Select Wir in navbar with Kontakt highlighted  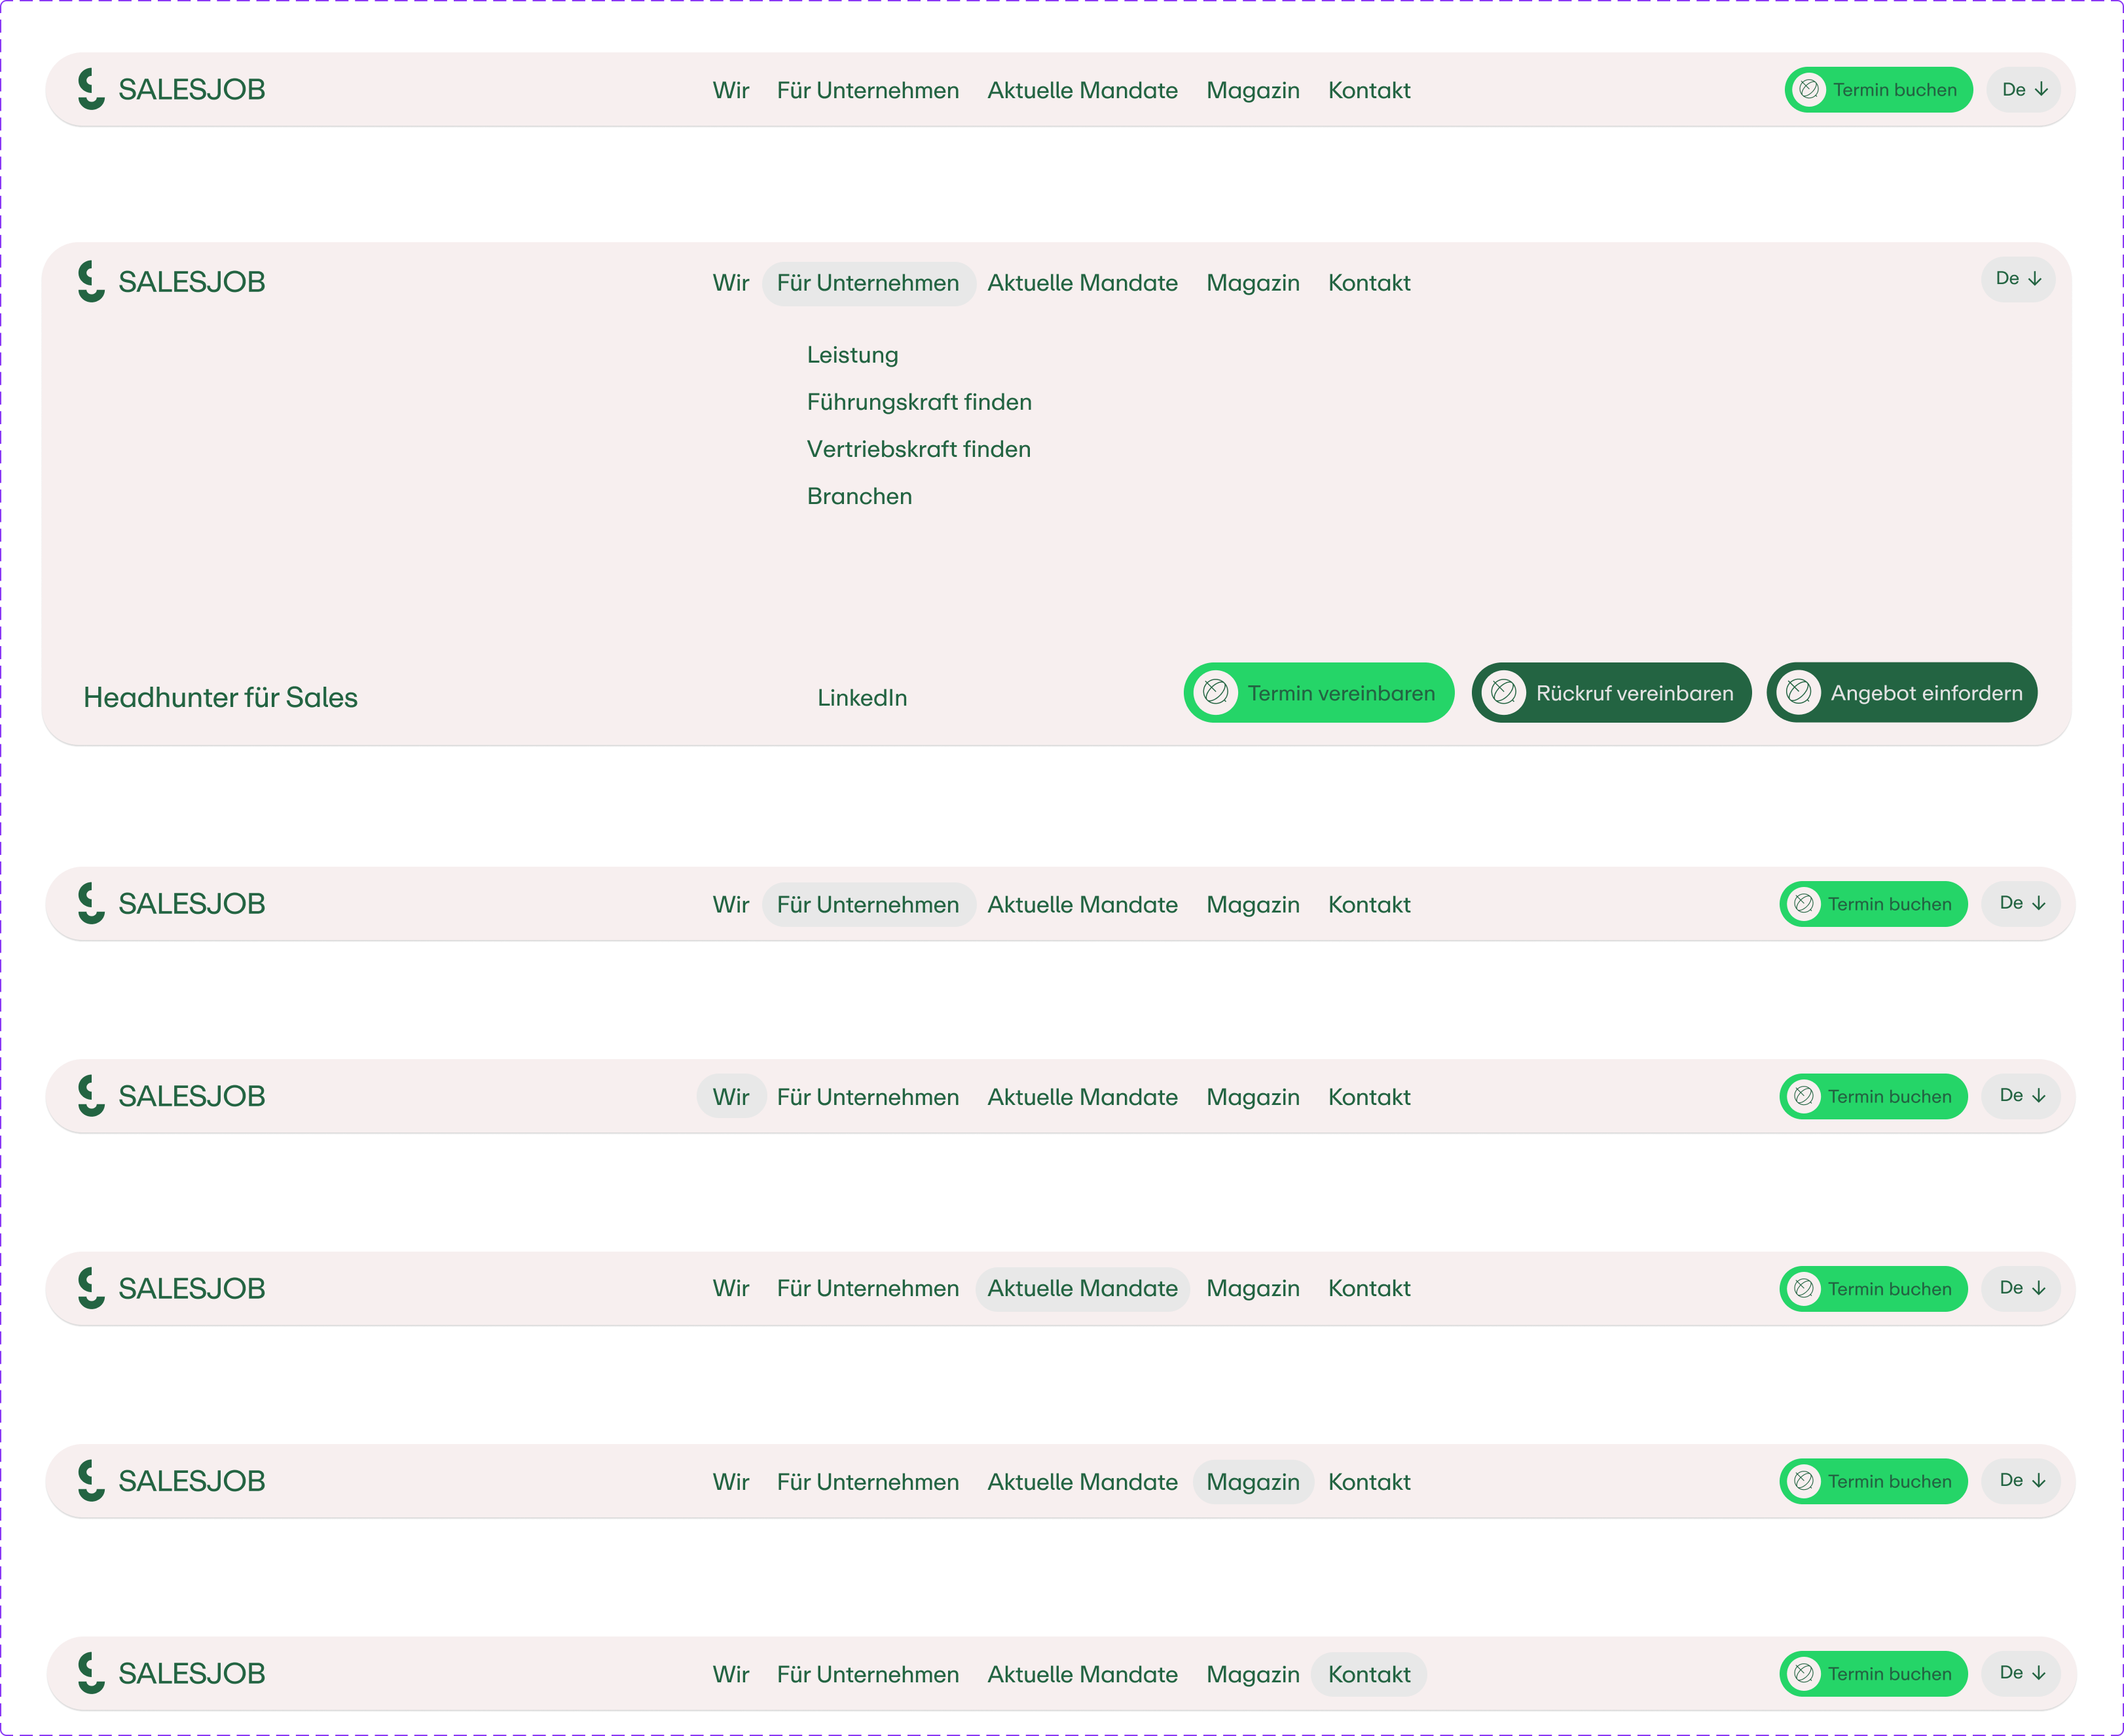(731, 1674)
